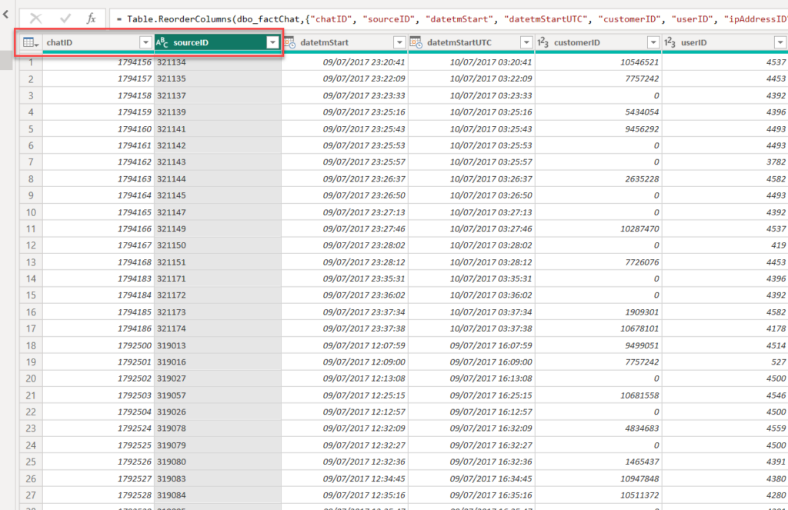Open the table menu icon beside chatID
Screen dimensions: 788x510
pos(31,43)
